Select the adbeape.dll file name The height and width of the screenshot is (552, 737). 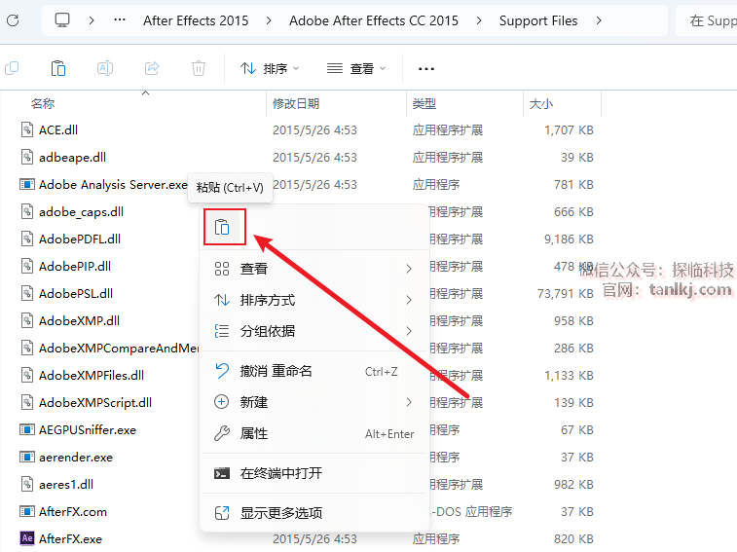(72, 157)
